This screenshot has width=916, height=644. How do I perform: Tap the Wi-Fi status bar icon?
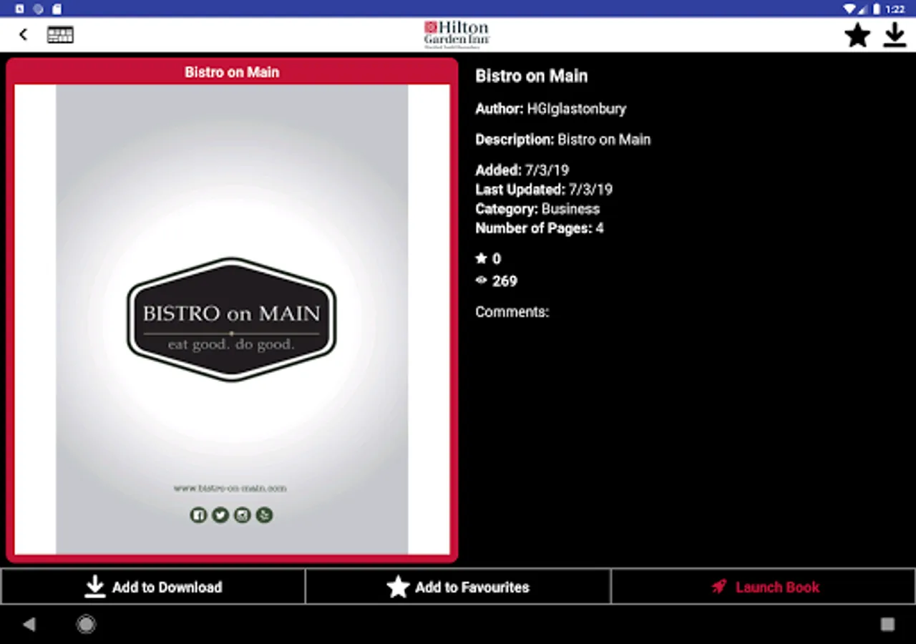click(849, 9)
